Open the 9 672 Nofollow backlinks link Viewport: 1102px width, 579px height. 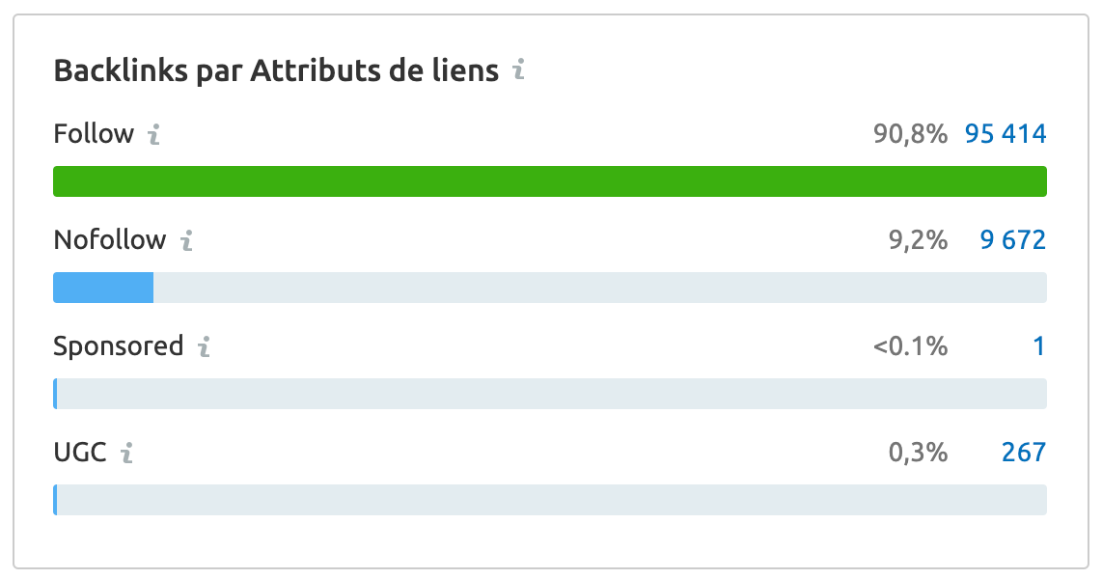pos(1012,239)
